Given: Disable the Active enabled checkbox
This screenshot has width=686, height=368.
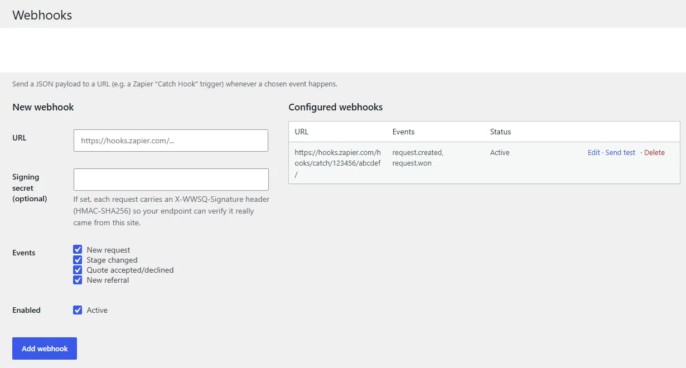Looking at the screenshot, I should point(78,310).
